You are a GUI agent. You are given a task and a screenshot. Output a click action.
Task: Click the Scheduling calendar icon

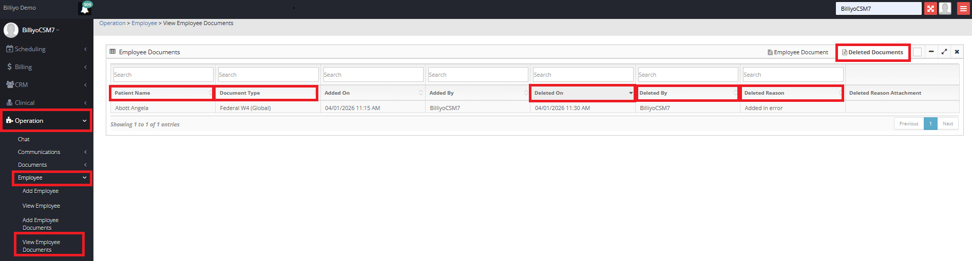(9, 49)
